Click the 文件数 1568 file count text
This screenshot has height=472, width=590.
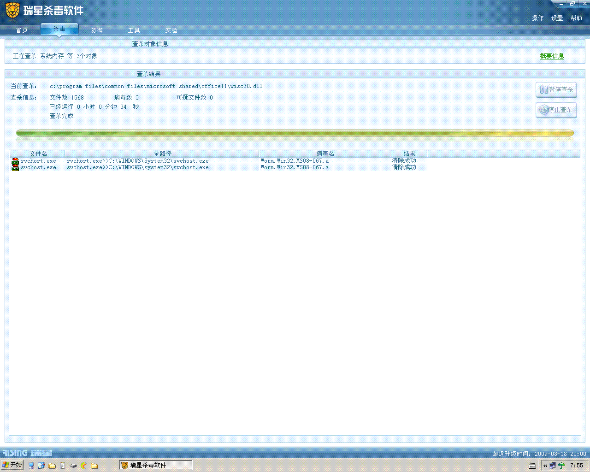[67, 98]
